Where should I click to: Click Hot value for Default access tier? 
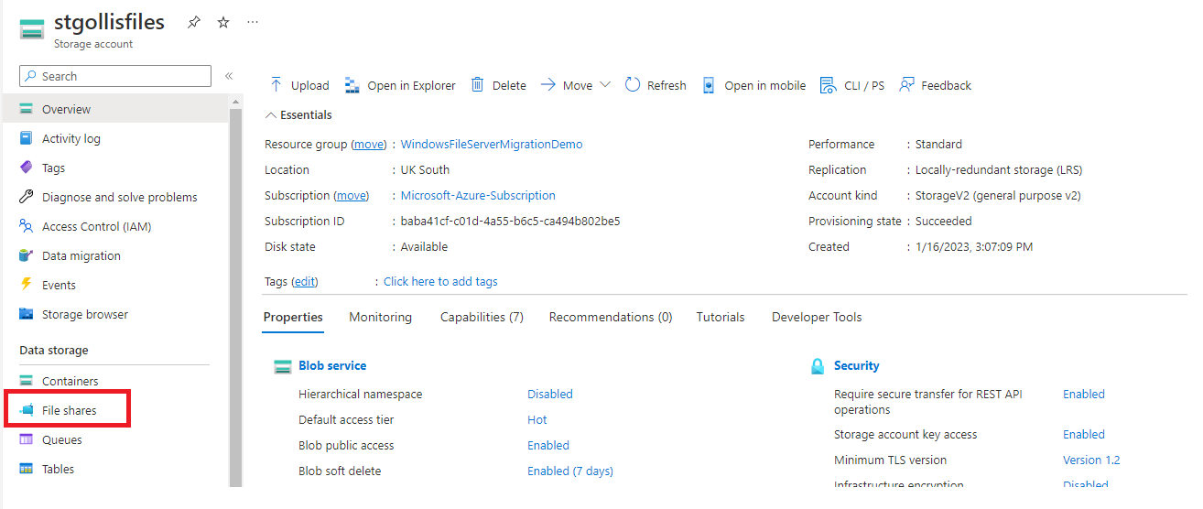tap(537, 420)
